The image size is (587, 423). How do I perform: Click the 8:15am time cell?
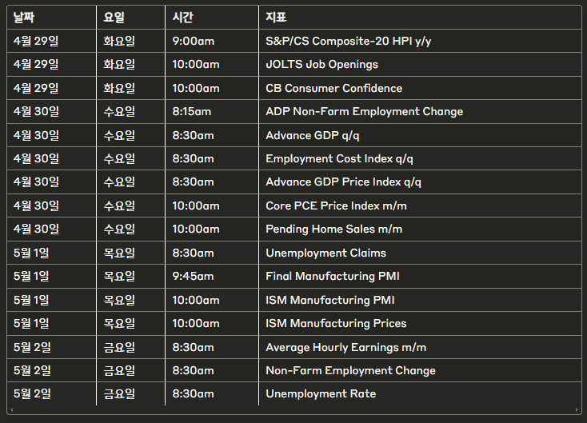(192, 111)
